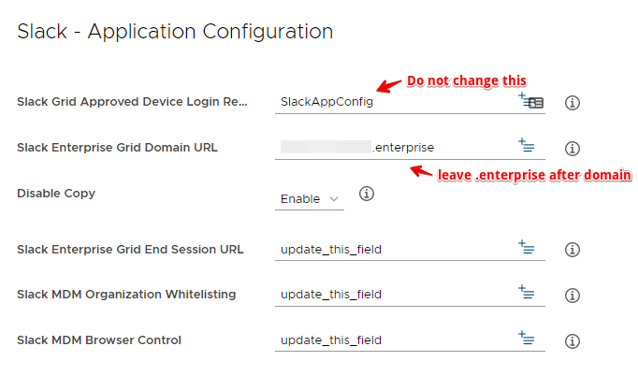
Task: Click the MDM Organization Whitelisting input field
Action: click(393, 294)
